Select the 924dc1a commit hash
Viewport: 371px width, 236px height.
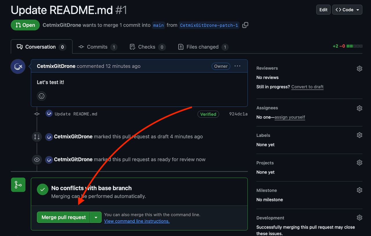pos(238,114)
